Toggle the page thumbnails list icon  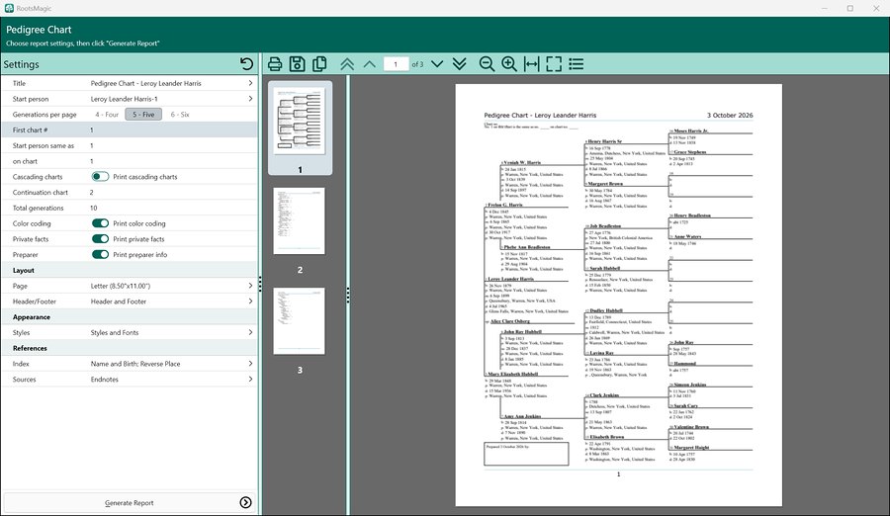click(x=577, y=64)
